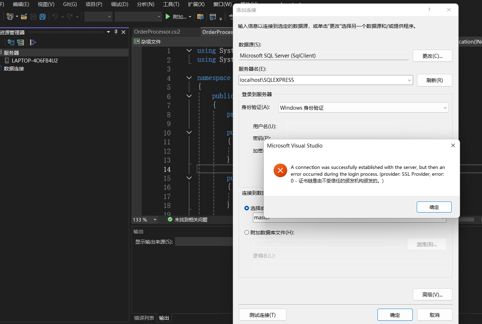482x324 pixels.
Task: Open the 分析(N) menu
Action: (x=146, y=4)
